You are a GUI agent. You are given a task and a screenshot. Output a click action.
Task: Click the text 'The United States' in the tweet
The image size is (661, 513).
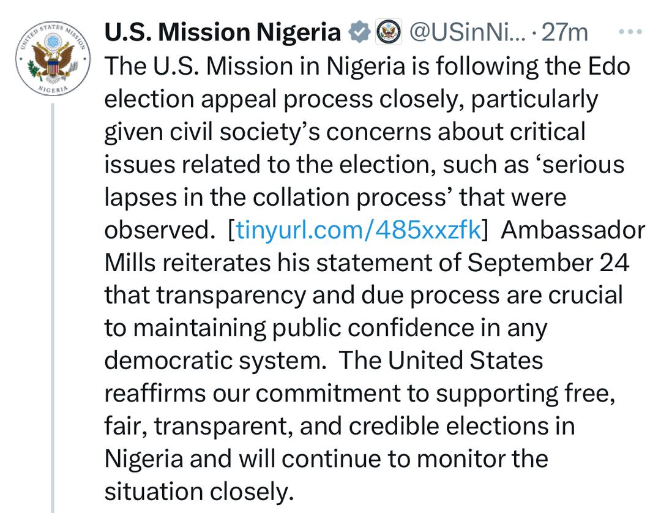pos(441,361)
